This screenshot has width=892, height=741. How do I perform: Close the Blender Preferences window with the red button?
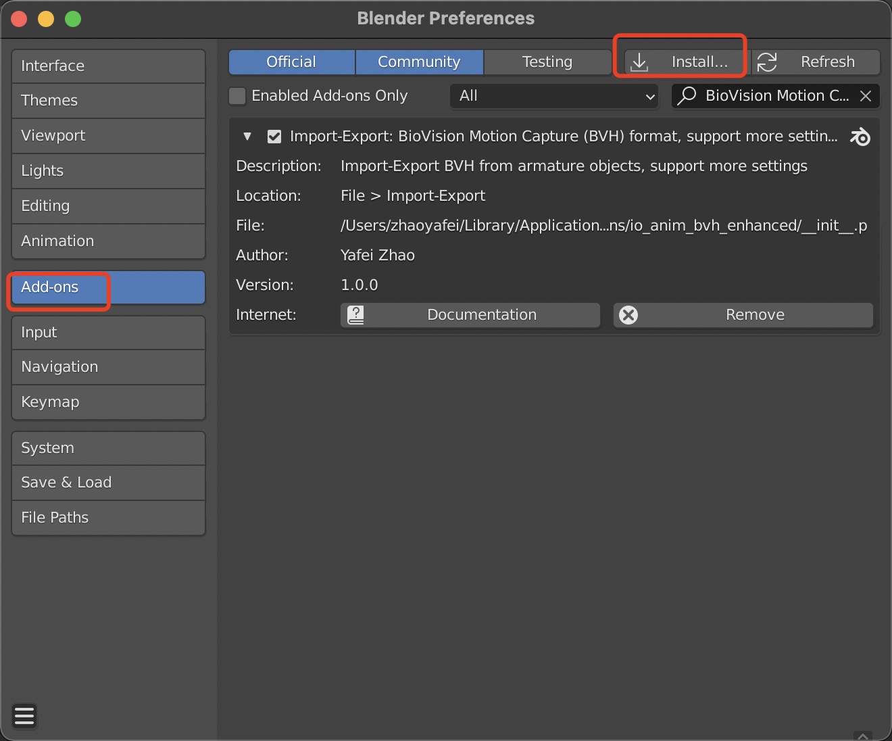click(19, 19)
